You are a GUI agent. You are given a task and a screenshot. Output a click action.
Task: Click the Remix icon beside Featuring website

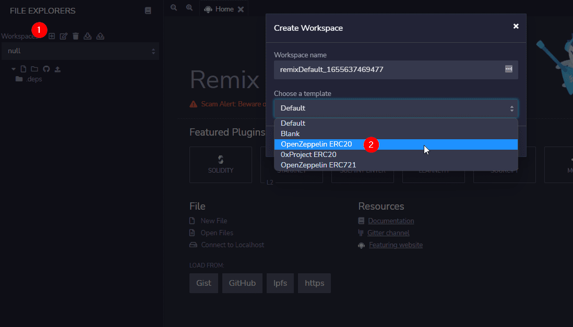362,245
